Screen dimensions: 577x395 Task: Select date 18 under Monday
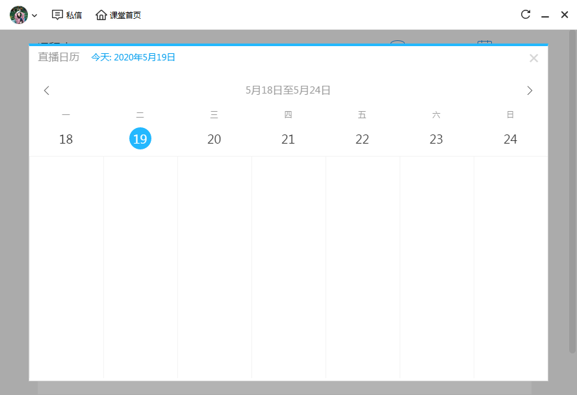click(x=66, y=138)
